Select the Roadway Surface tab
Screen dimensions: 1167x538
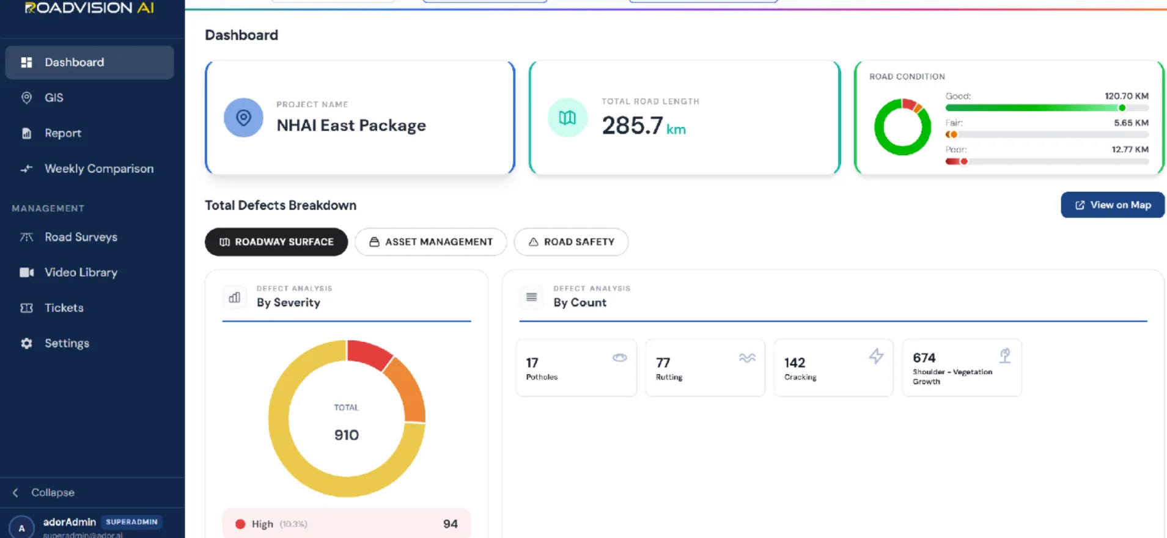click(276, 242)
